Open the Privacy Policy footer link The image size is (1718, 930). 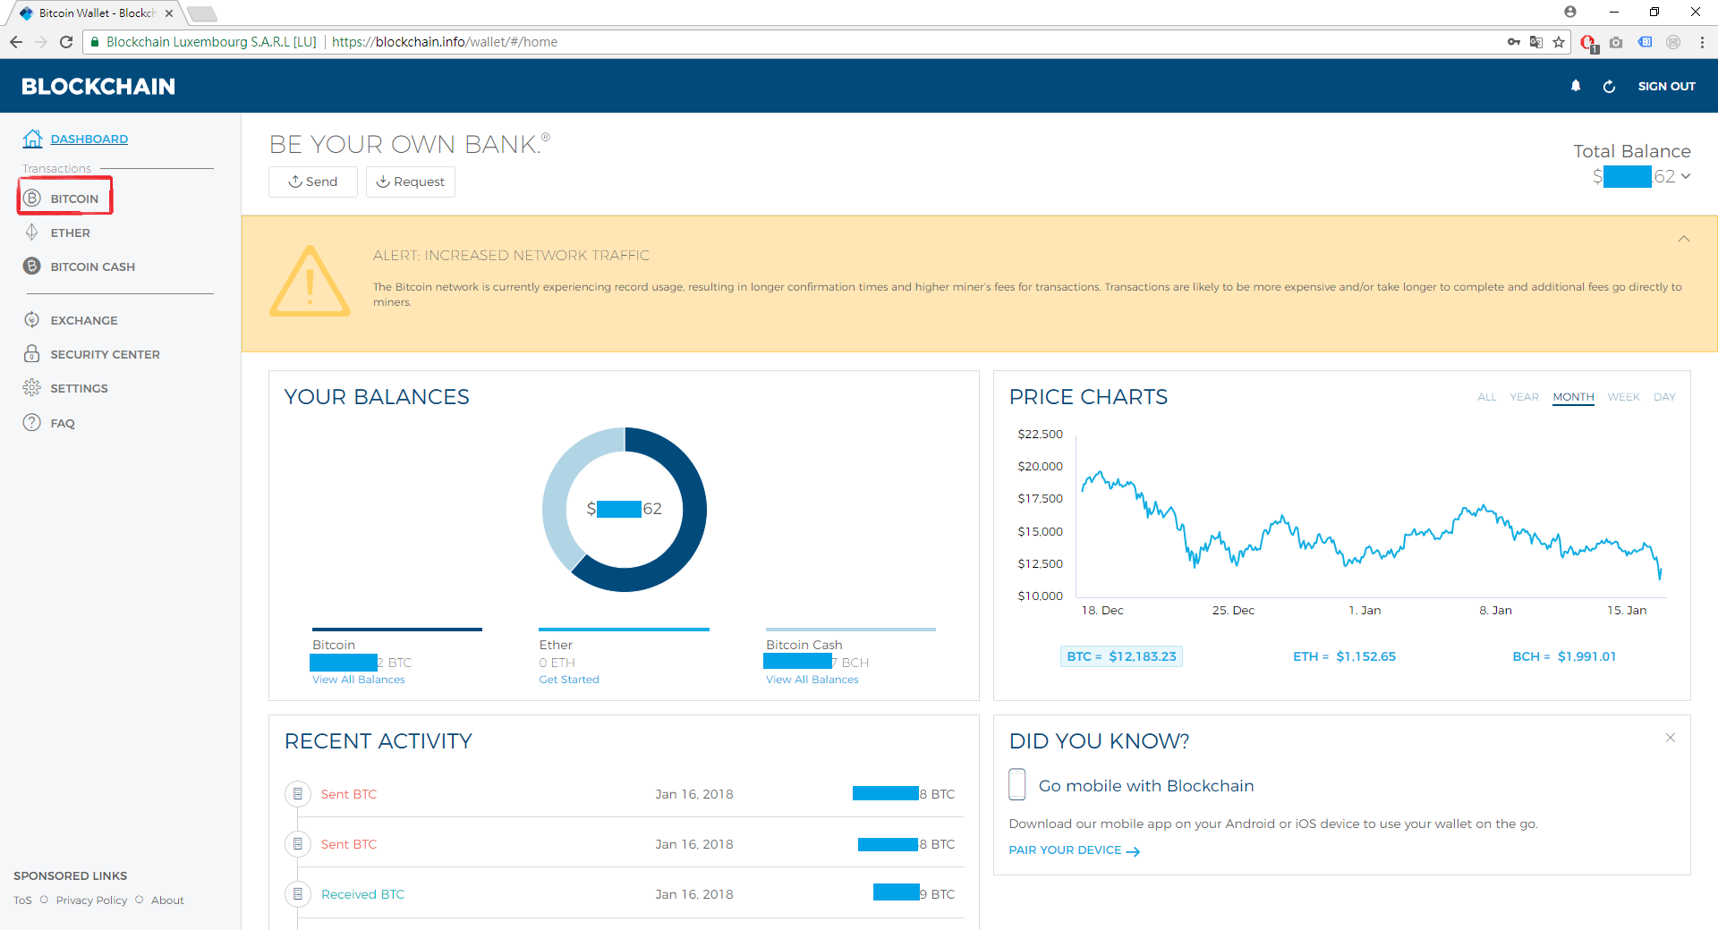[91, 900]
